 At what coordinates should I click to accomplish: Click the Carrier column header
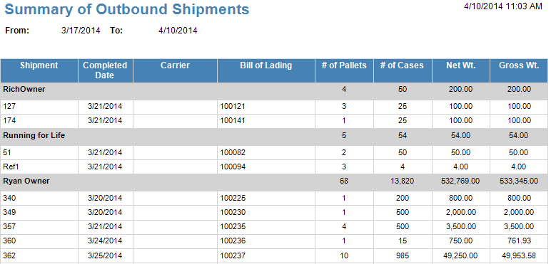(175, 70)
